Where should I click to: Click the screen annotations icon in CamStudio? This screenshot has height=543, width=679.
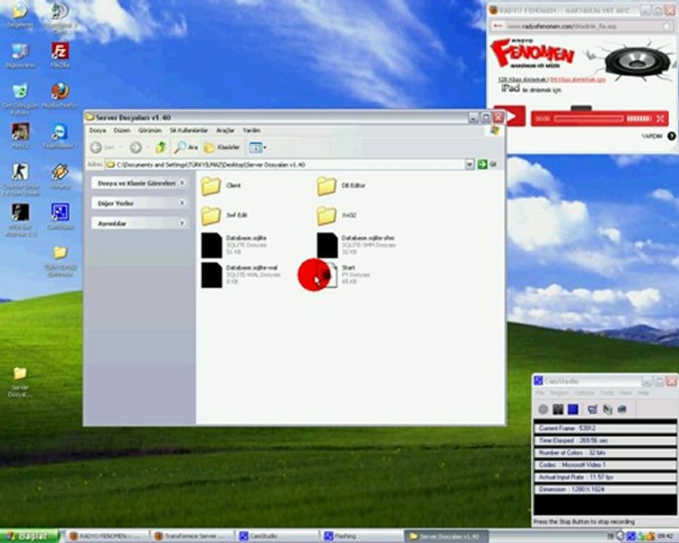tap(622, 410)
